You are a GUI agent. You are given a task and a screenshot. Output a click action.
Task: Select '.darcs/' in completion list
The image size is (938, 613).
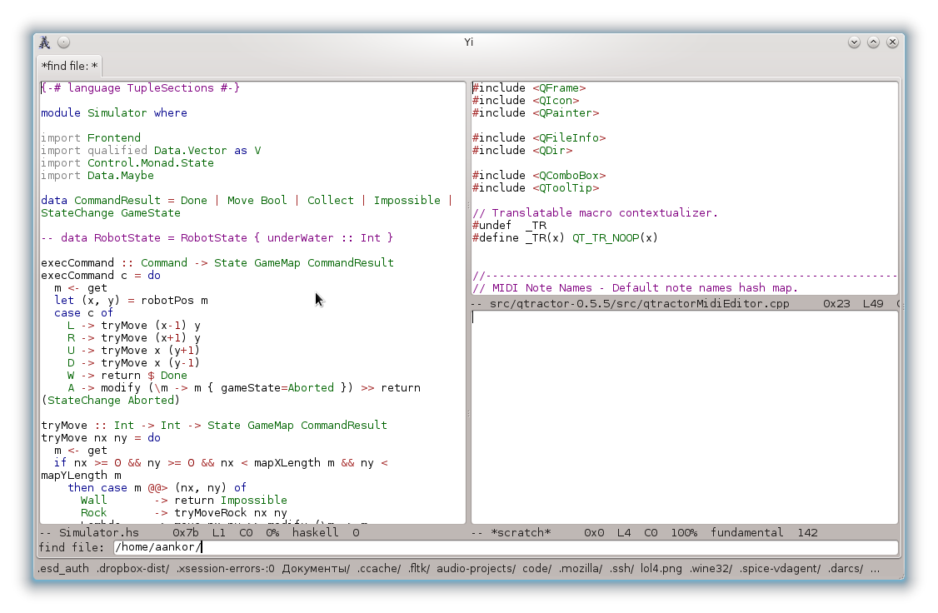846,569
